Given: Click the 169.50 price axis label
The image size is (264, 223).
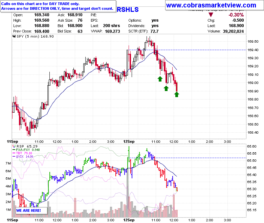Looking at the screenshot, I should tap(253, 41).
